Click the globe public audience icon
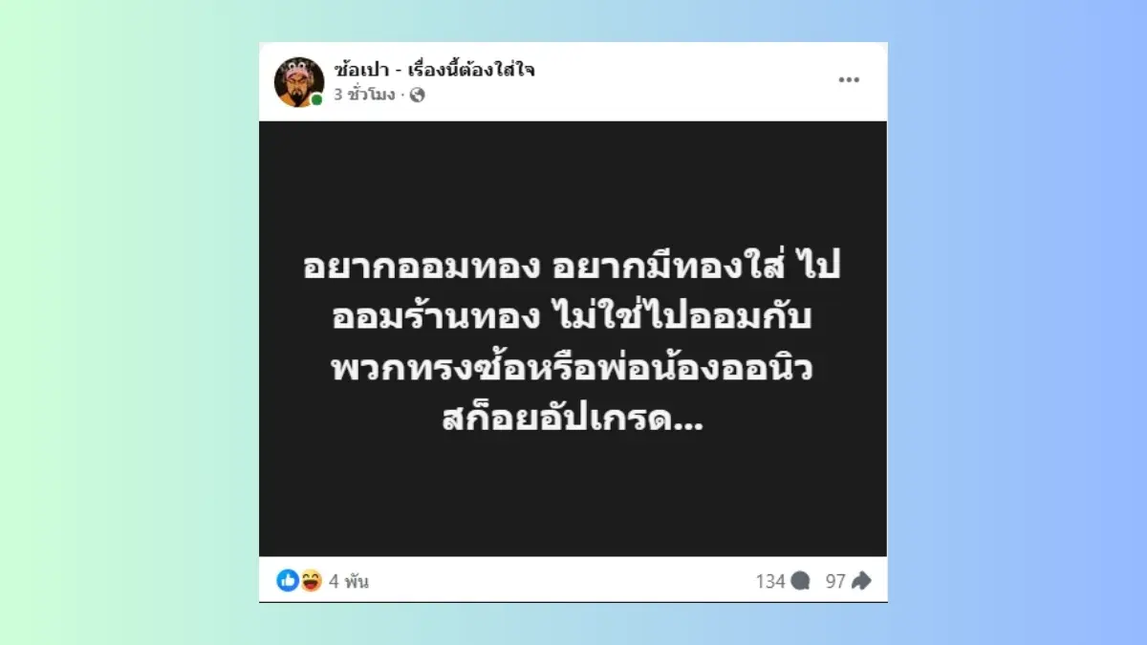 click(417, 95)
